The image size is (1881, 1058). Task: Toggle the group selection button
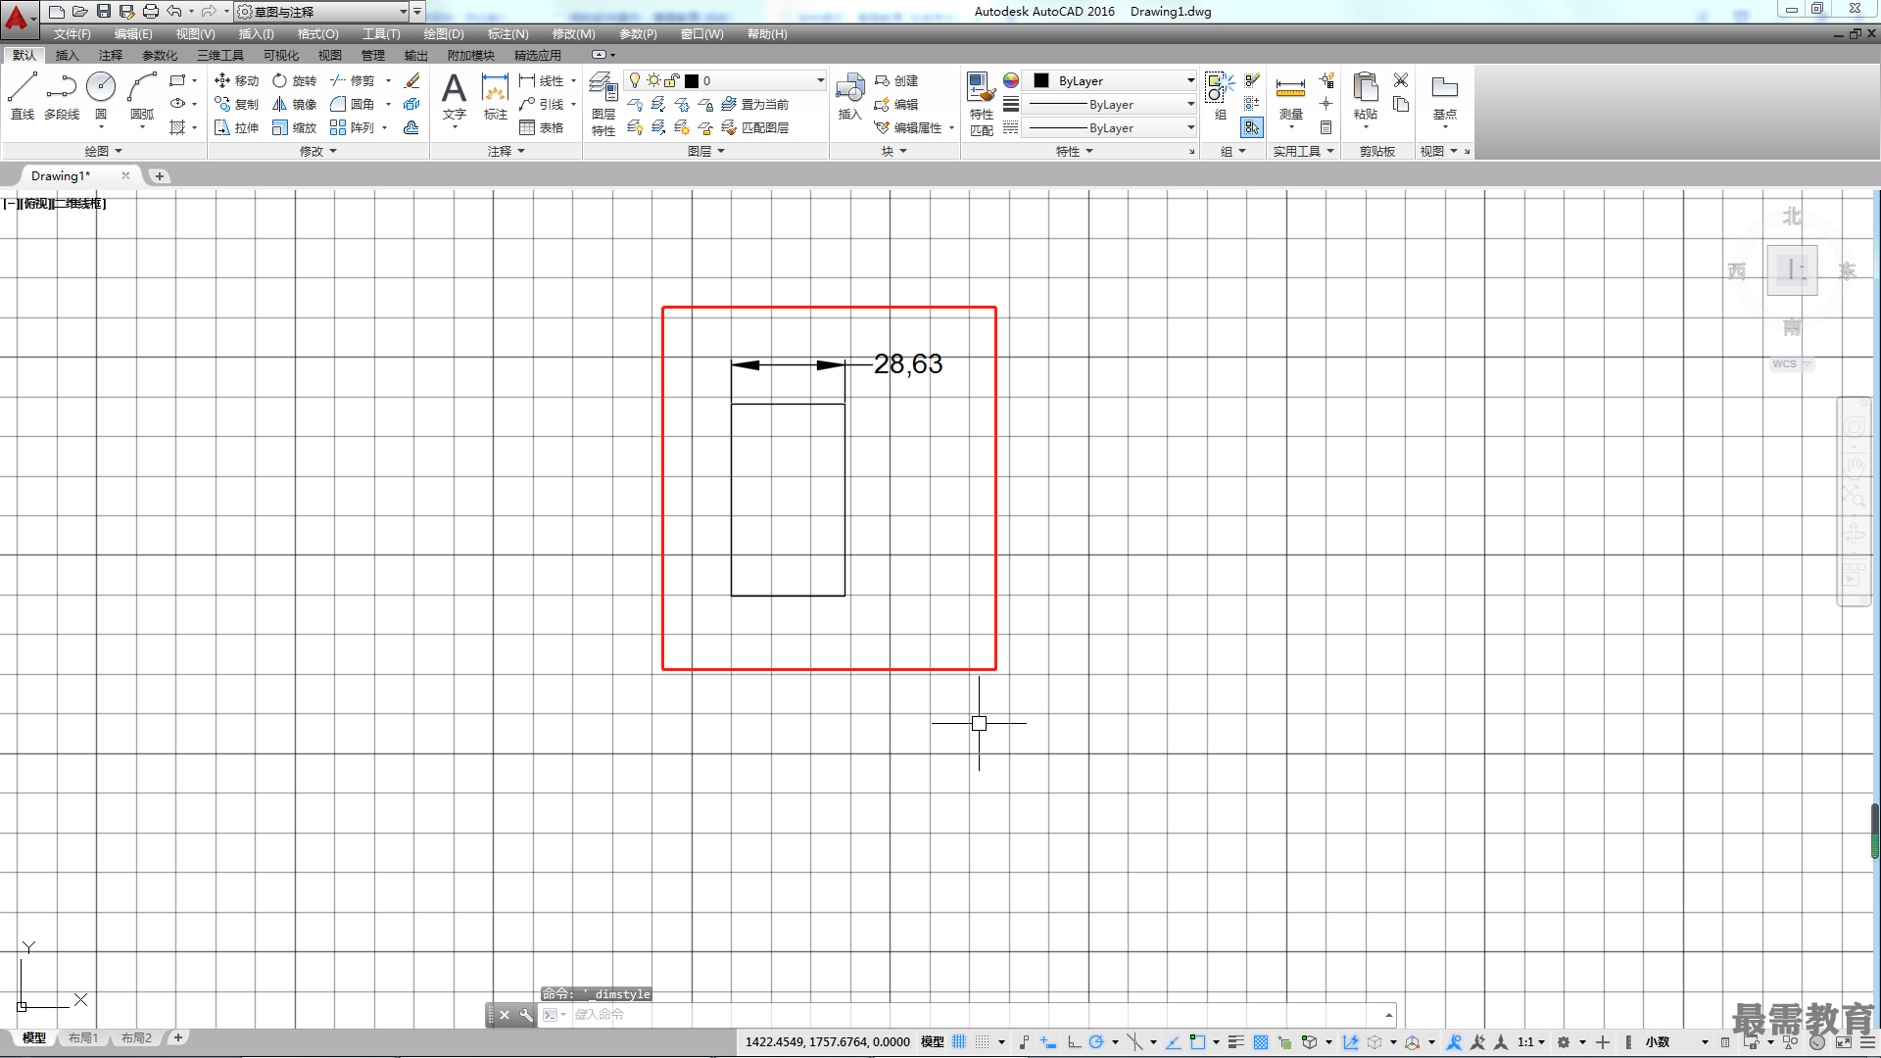click(x=1252, y=127)
